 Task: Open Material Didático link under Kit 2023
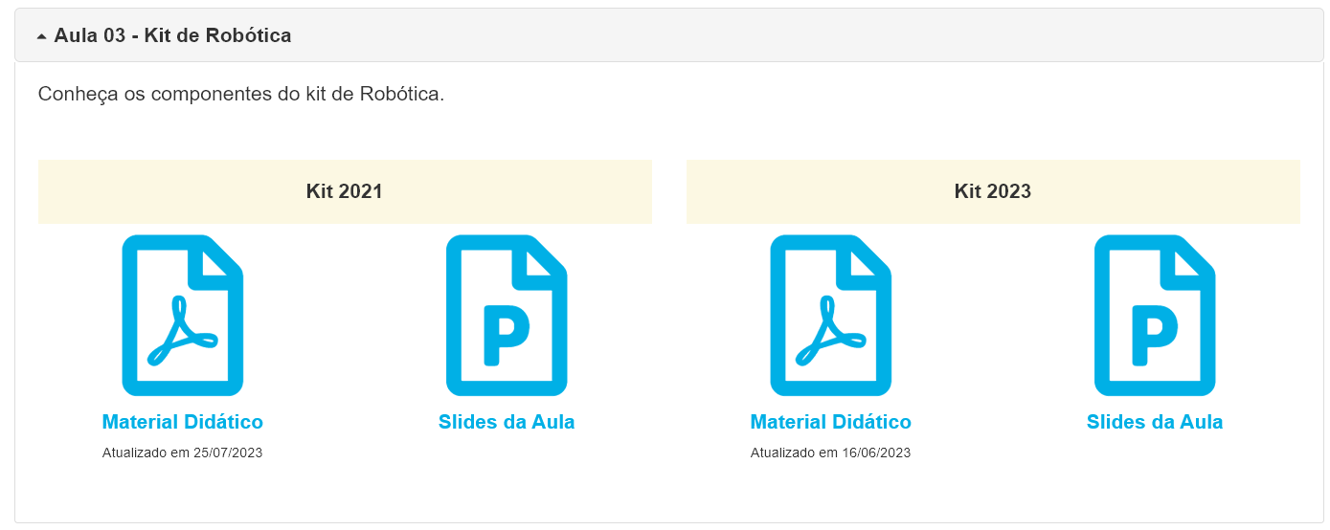point(830,422)
